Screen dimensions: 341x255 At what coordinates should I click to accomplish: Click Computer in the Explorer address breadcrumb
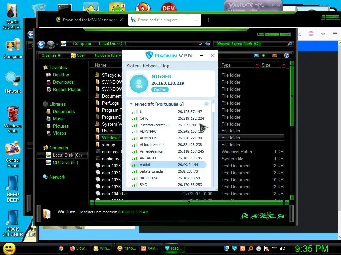pos(82,44)
